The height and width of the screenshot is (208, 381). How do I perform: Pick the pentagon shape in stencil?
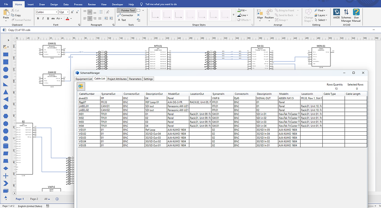pyautogui.click(x=5, y=107)
